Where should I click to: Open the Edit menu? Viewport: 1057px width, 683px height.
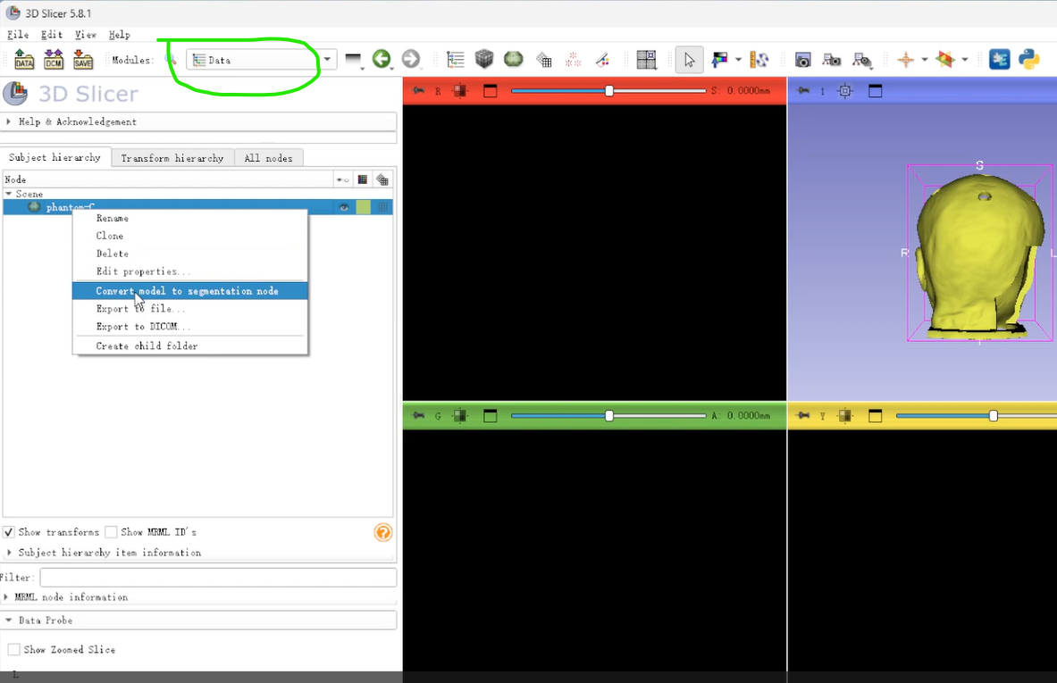tap(52, 34)
